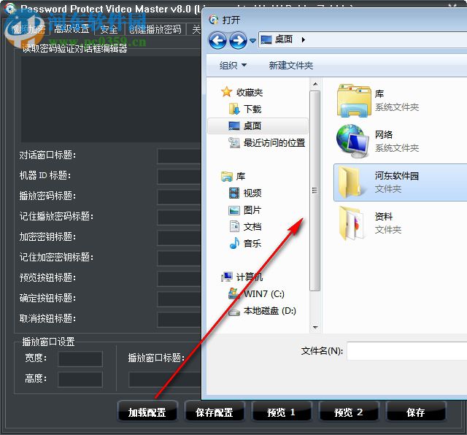Click the navigation pane scrollbar thumb
This screenshot has width=467, height=435.
[314, 190]
